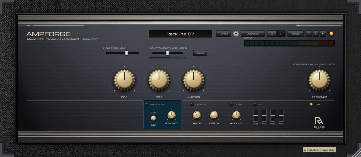Screen dimensions: 361x157
Task: Click the BASS EQ fader
Action: pyautogui.click(x=256, y=116)
